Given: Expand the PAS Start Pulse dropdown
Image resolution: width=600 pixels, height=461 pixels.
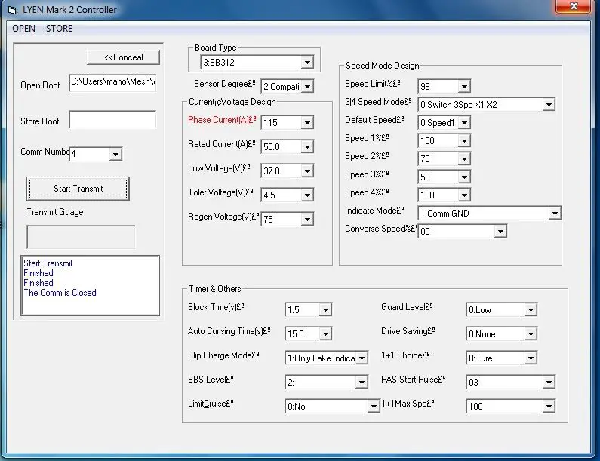Looking at the screenshot, I should 549,383.
